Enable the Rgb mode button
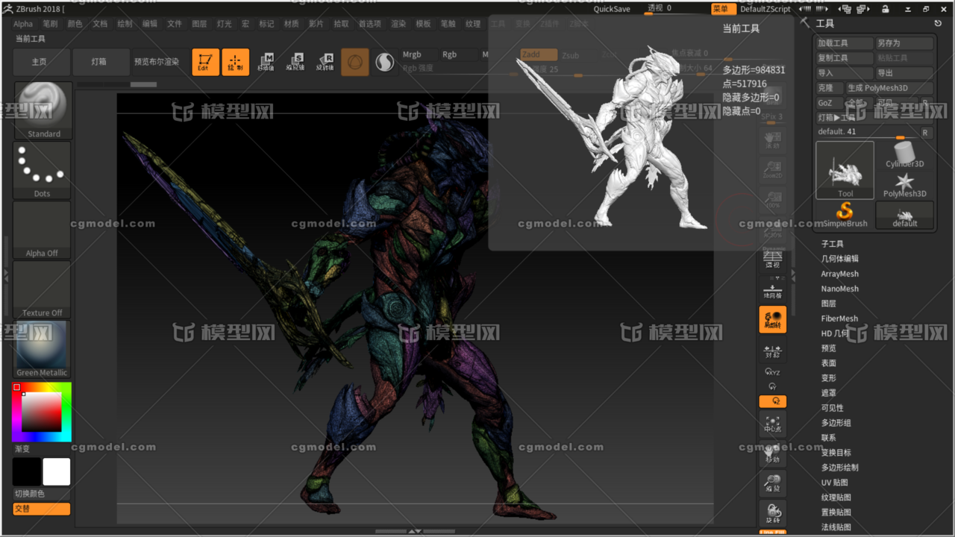This screenshot has height=537, width=955. point(450,54)
